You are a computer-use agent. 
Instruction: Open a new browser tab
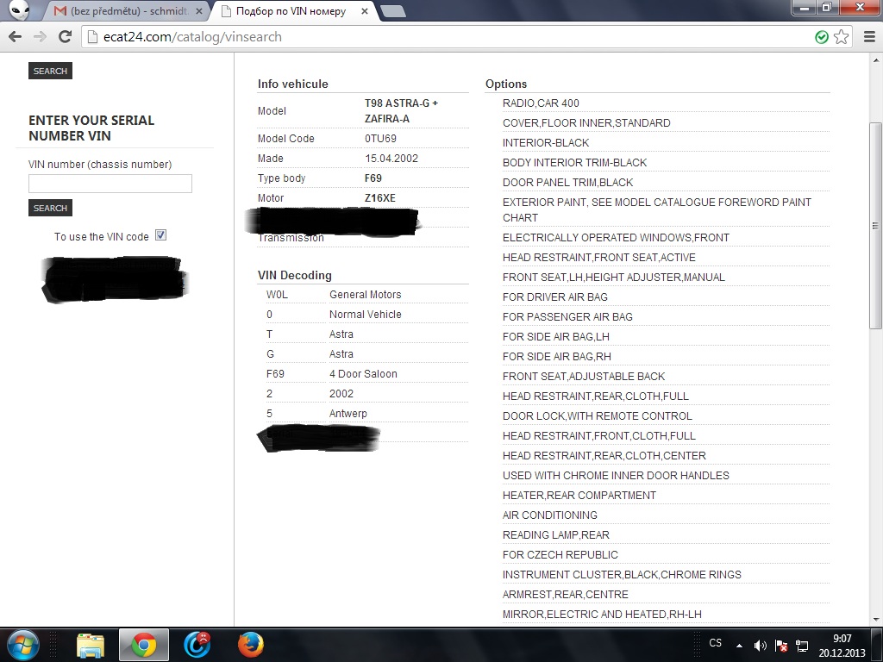click(x=392, y=11)
